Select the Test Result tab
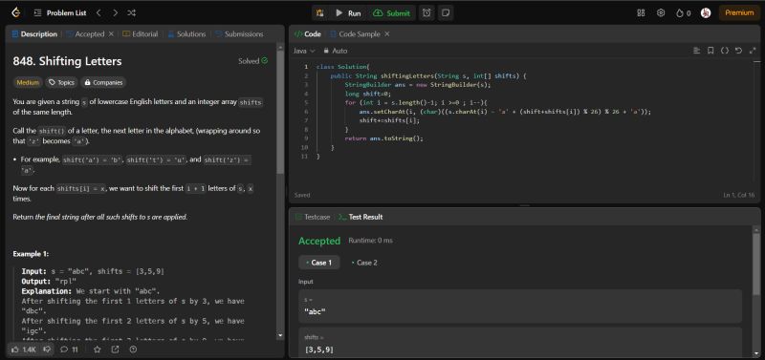Viewport: 765px width, 360px height. tap(361, 218)
